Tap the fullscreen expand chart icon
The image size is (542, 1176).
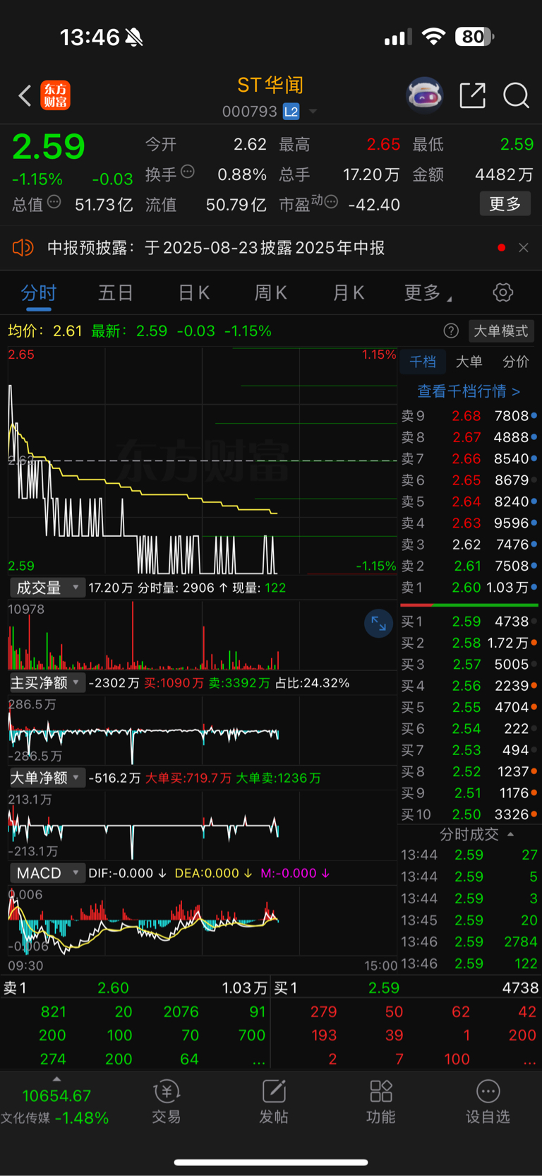[x=379, y=624]
